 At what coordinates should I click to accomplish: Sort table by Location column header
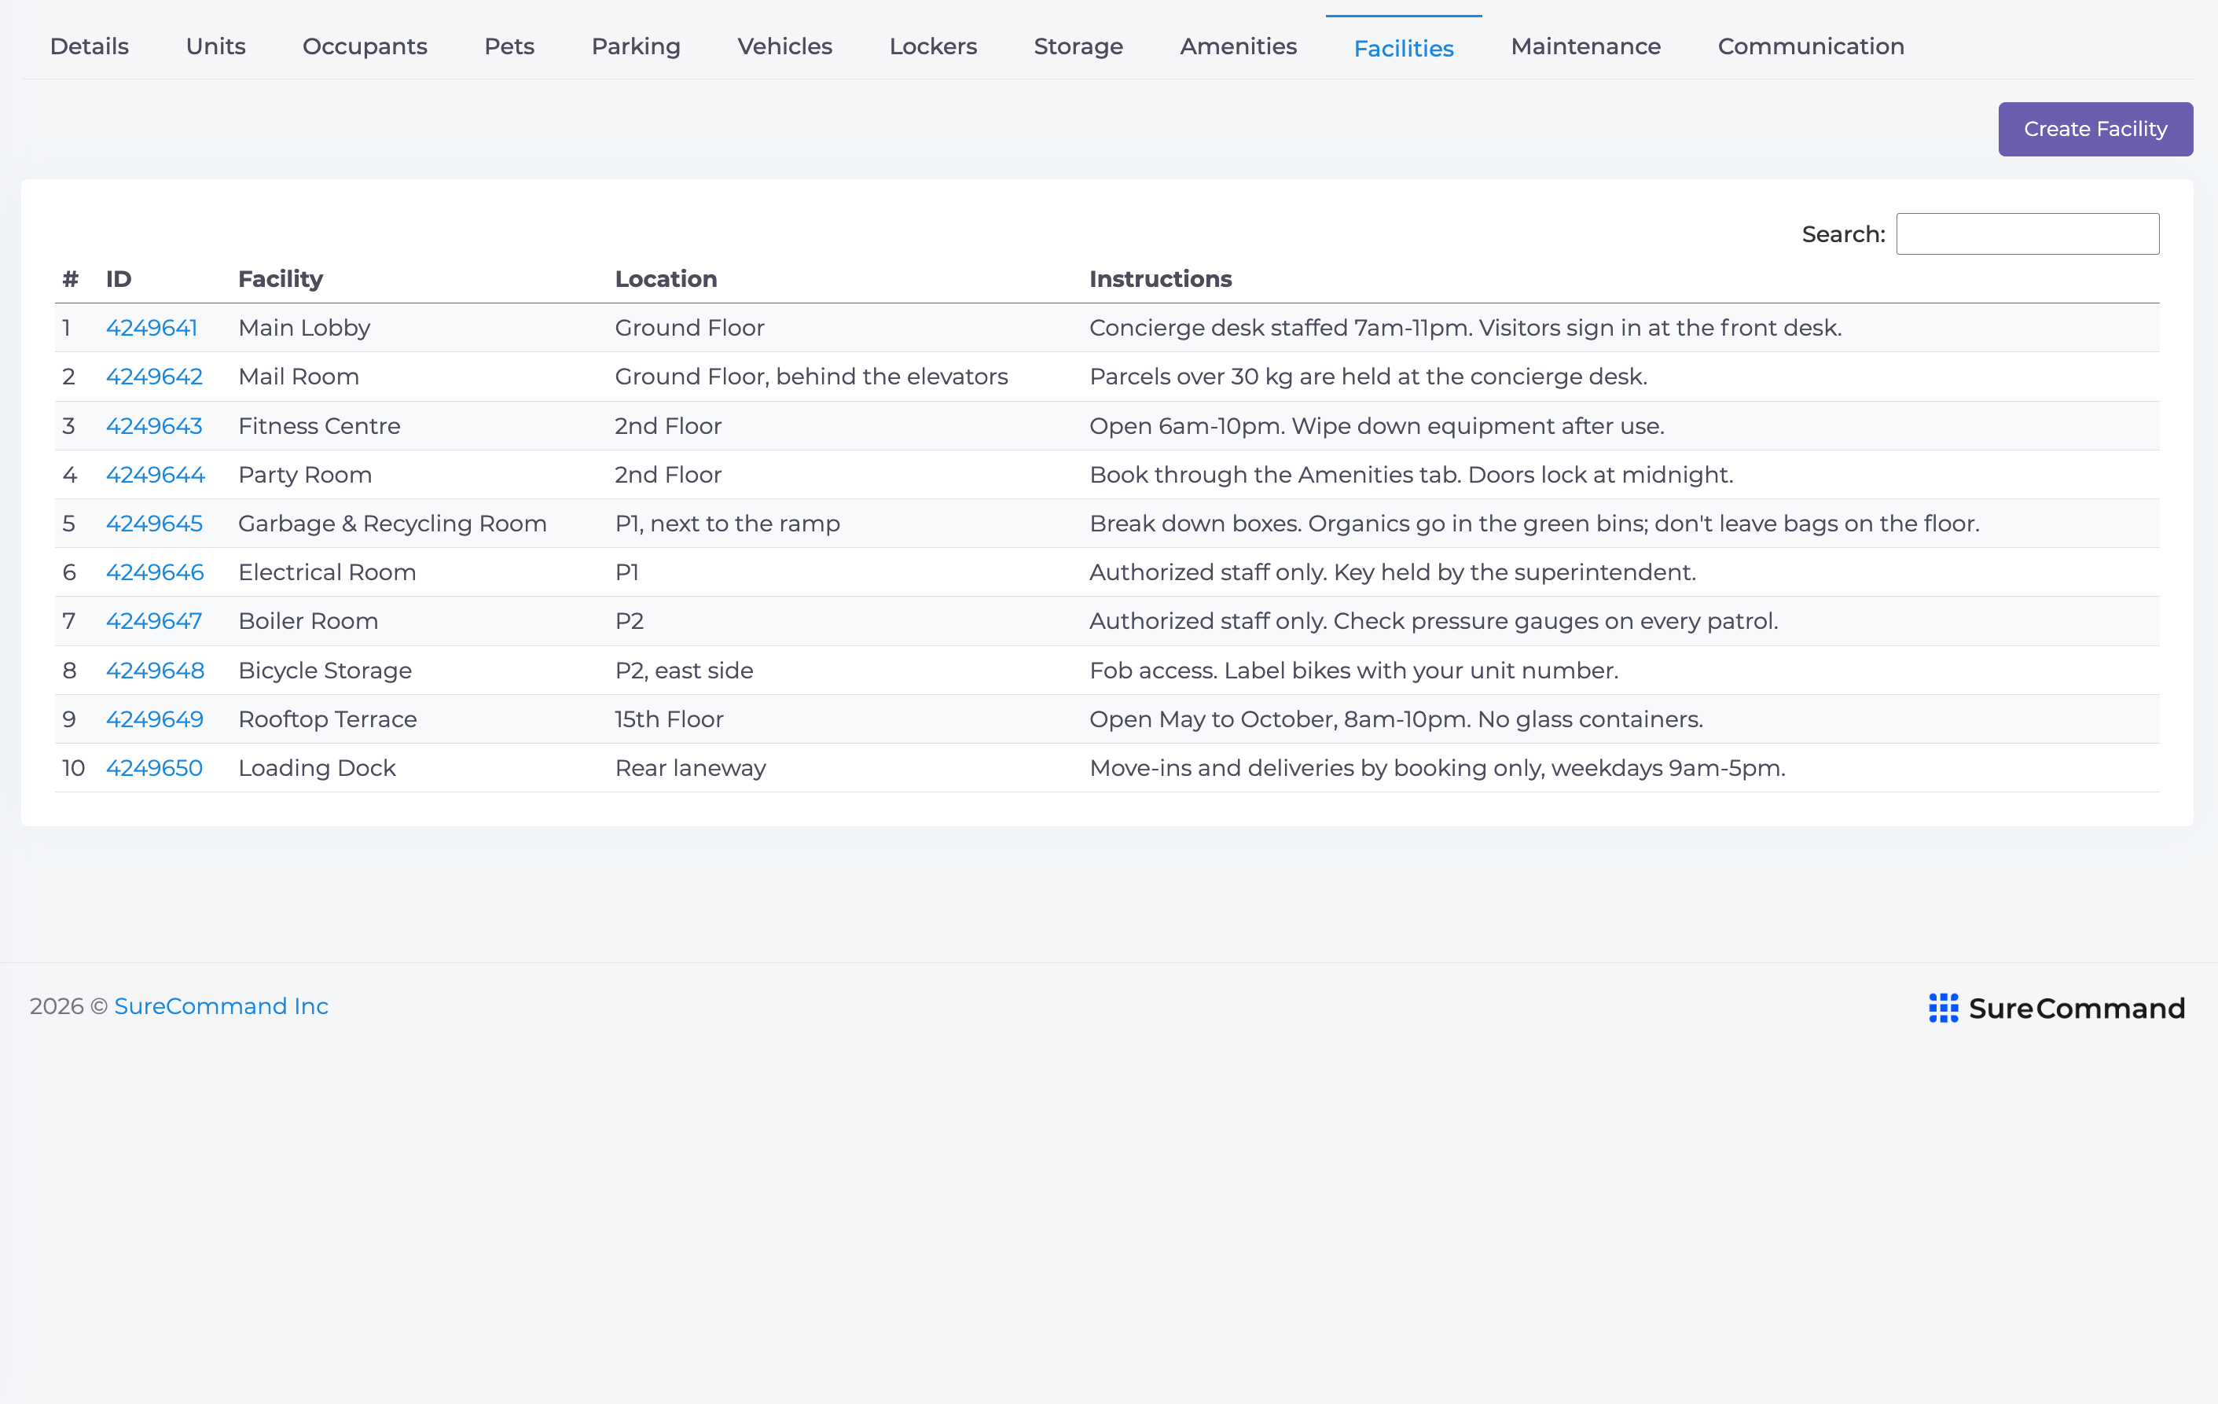[x=666, y=279]
